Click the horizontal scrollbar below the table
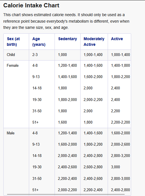 coord(66,194)
